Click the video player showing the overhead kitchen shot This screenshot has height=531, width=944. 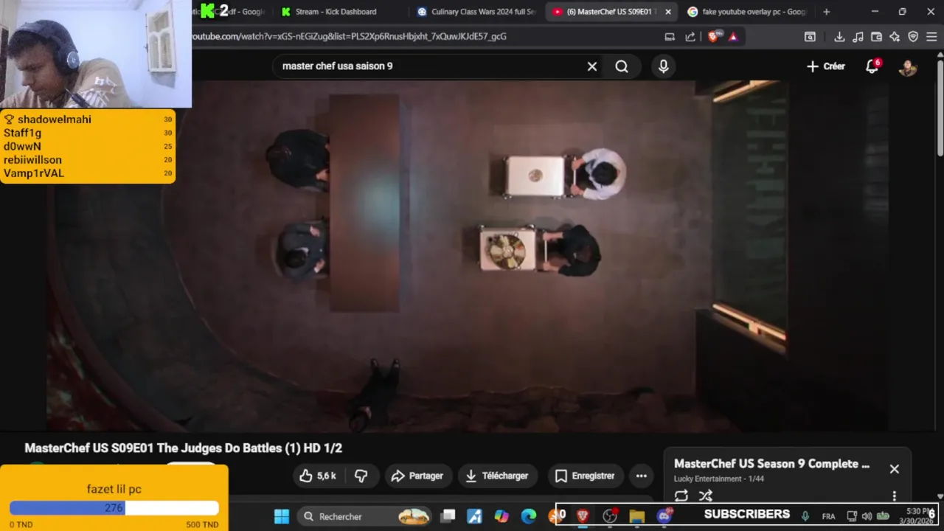click(x=466, y=255)
